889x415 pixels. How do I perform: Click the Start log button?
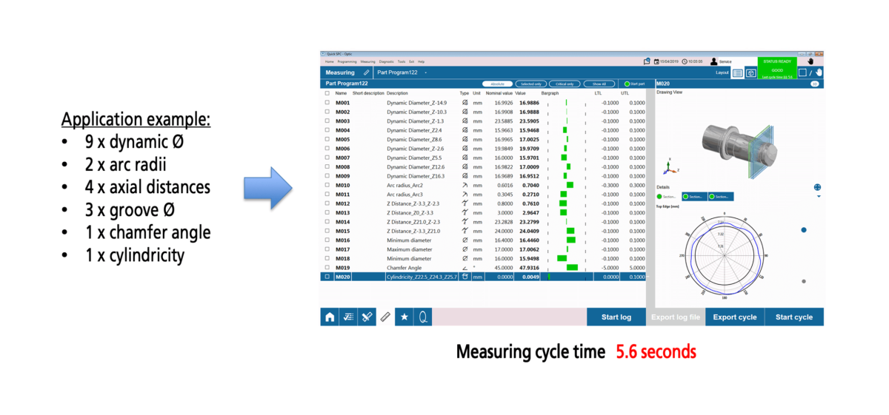coord(616,317)
